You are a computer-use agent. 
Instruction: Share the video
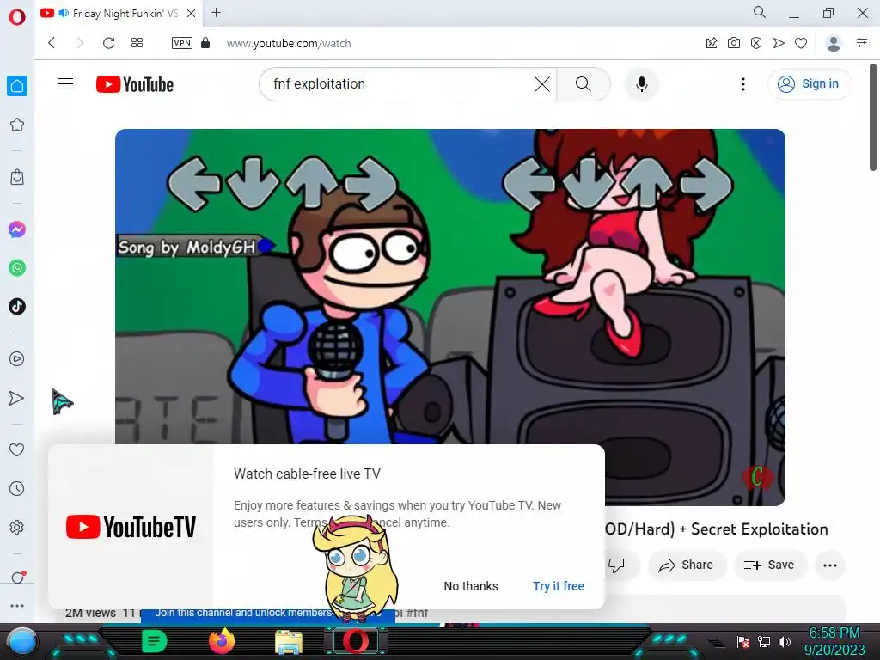pyautogui.click(x=687, y=565)
